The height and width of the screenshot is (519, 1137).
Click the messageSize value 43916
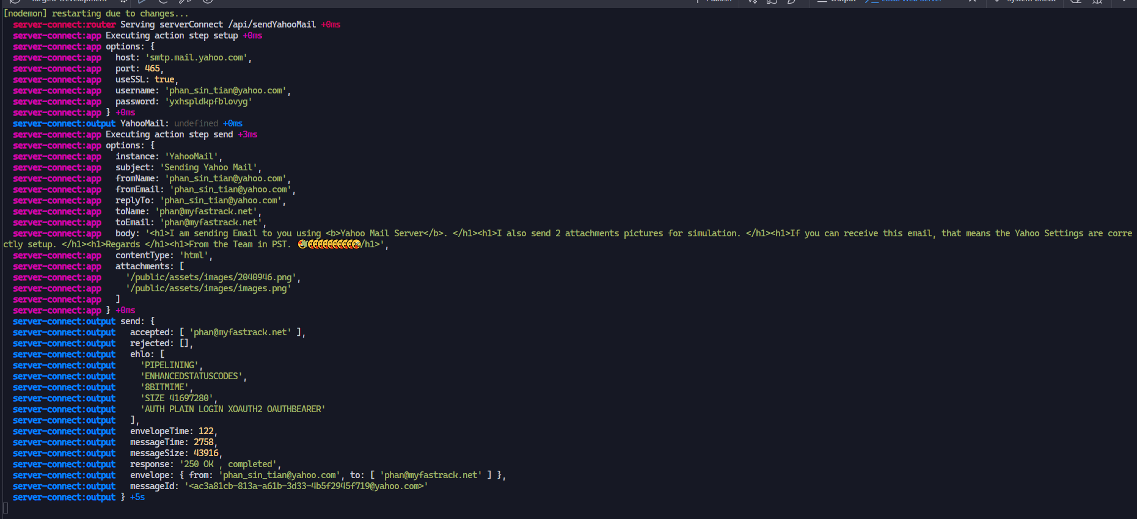[x=206, y=453]
